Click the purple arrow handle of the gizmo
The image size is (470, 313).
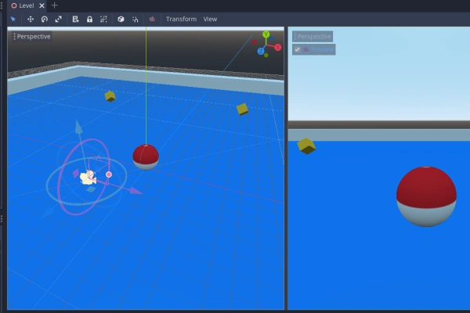pyautogui.click(x=136, y=191)
